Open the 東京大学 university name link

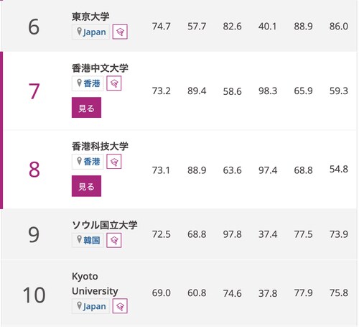click(90, 17)
